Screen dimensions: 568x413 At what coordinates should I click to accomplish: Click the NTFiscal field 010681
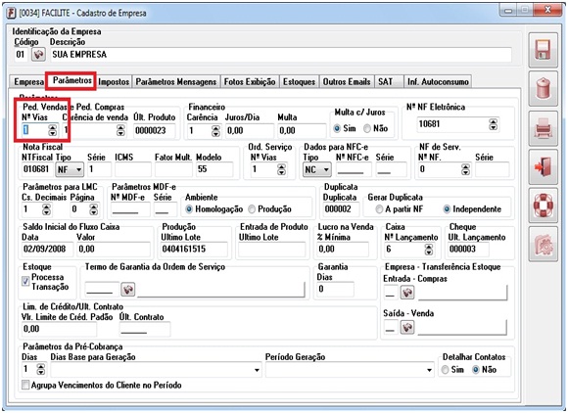(37, 169)
